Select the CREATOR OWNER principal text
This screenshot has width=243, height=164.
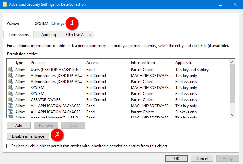coord(46,100)
